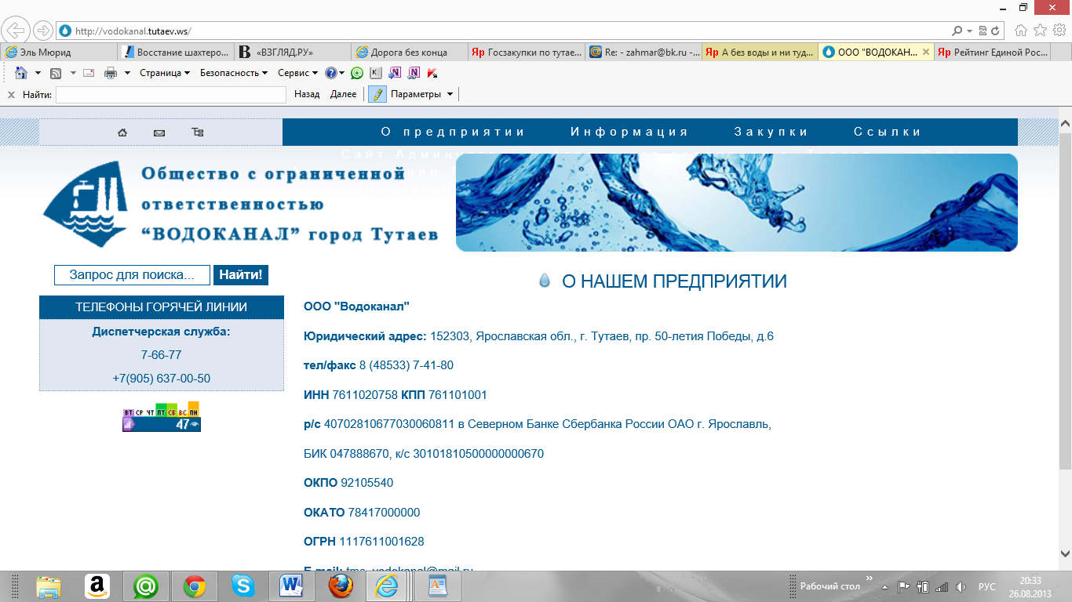This screenshot has width=1072, height=602.
Task: Click into the 'Найти' find text field
Action: point(171,95)
